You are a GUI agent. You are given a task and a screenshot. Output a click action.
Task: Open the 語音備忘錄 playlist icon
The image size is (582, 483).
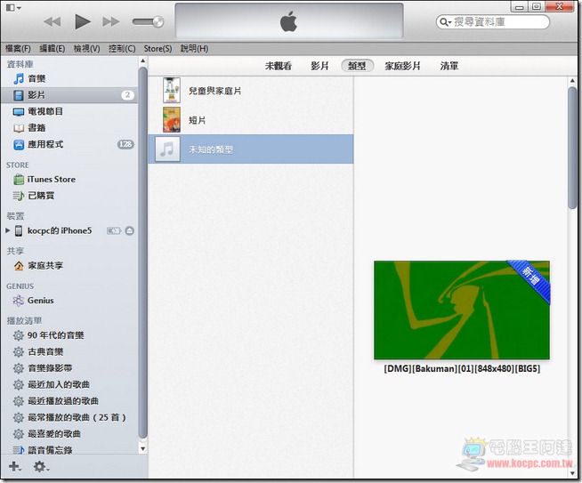(x=18, y=450)
